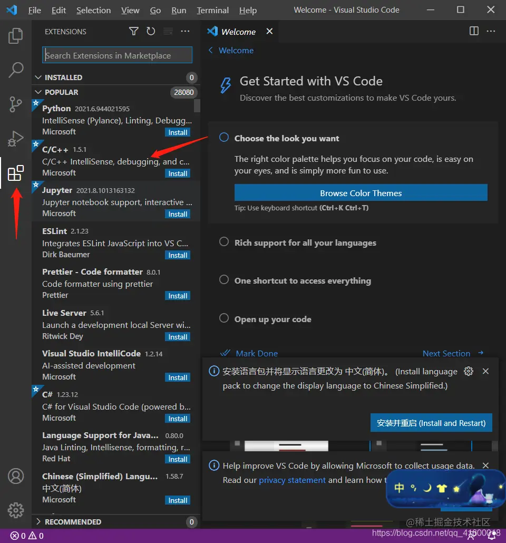Collapse the POPULAR section

(115, 92)
